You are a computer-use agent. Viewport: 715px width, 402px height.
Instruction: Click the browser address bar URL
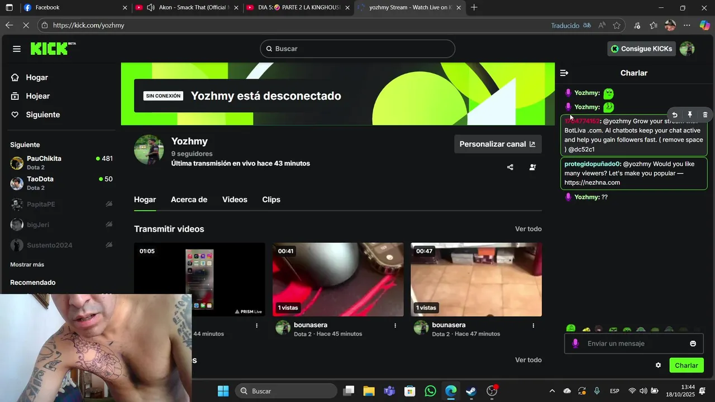click(89, 25)
